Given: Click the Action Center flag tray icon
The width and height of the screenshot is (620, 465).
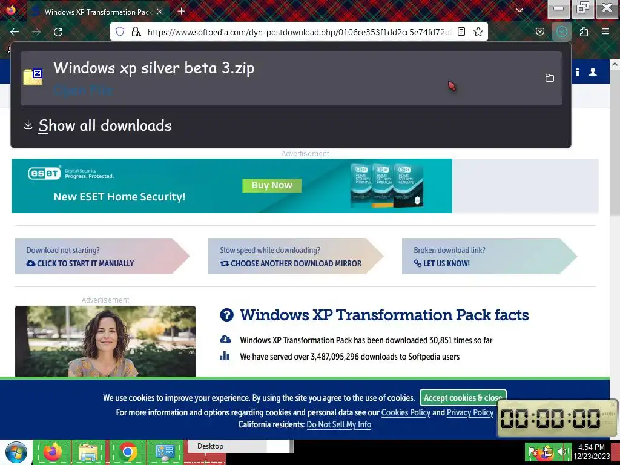Looking at the screenshot, I should coord(533,452).
